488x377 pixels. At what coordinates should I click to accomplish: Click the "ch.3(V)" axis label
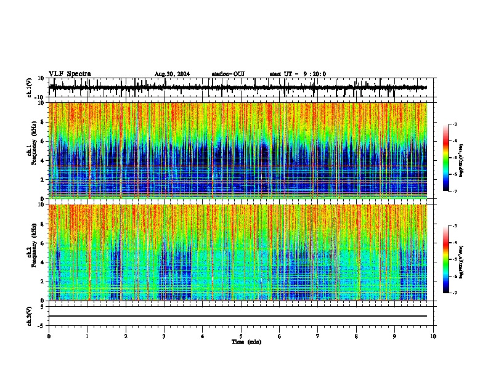pos(30,317)
